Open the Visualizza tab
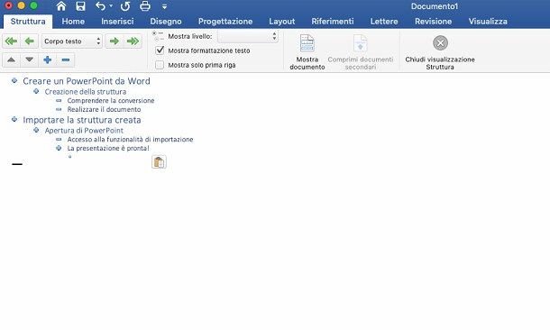Viewport: 550px width, 330px height. coord(488,22)
